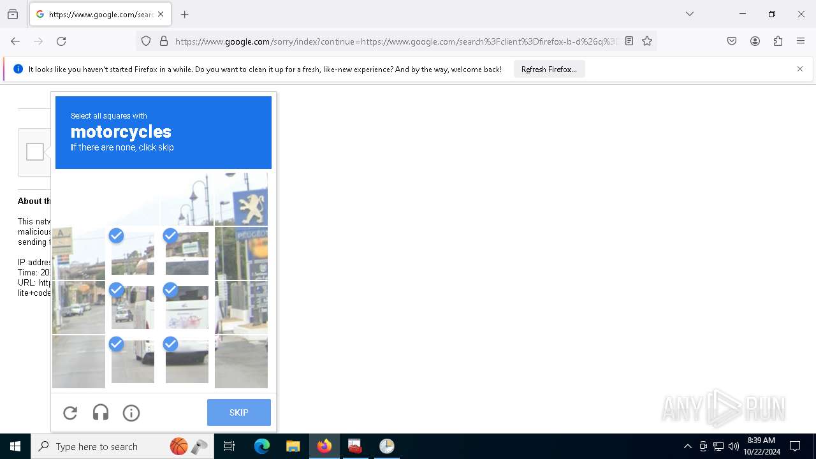Image resolution: width=816 pixels, height=459 pixels.
Task: Open a new tab
Action: pyautogui.click(x=185, y=14)
